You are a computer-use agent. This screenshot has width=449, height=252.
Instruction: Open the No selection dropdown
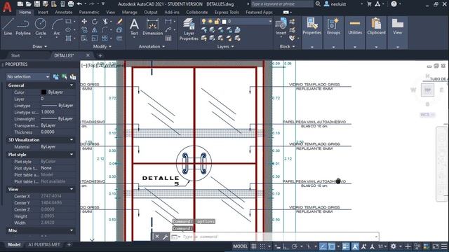(x=28, y=76)
